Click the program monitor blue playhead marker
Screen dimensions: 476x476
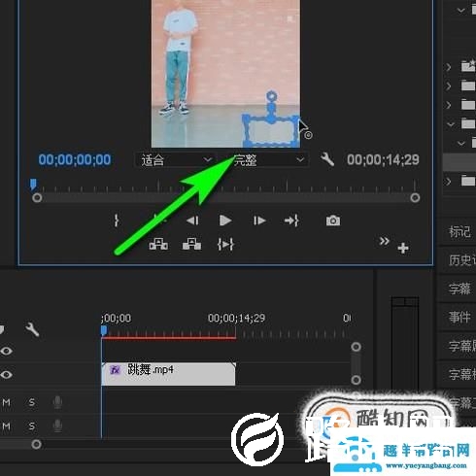pyautogui.click(x=33, y=184)
